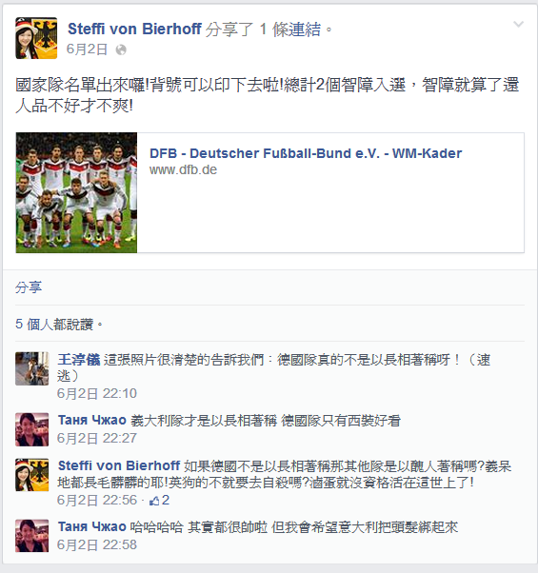
Task: Click the 6月2日 post date
Action: coord(87,49)
